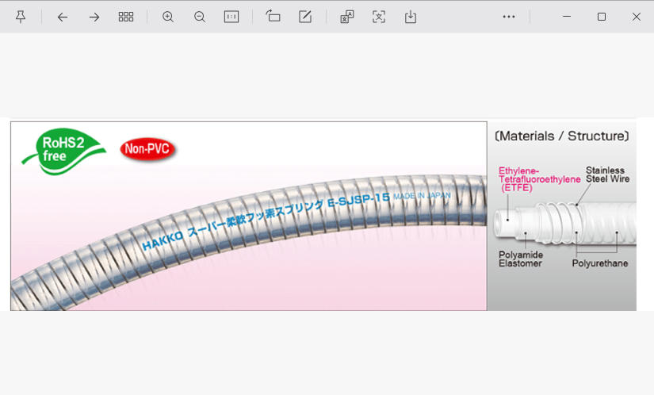The width and height of the screenshot is (654, 395).
Task: Click the Ethylene-Tetrafluoroethylene (ETFE) label
Action: [x=539, y=179]
